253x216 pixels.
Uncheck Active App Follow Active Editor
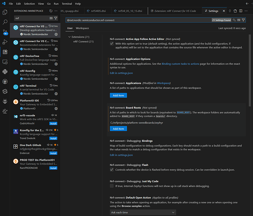pos(112,44)
